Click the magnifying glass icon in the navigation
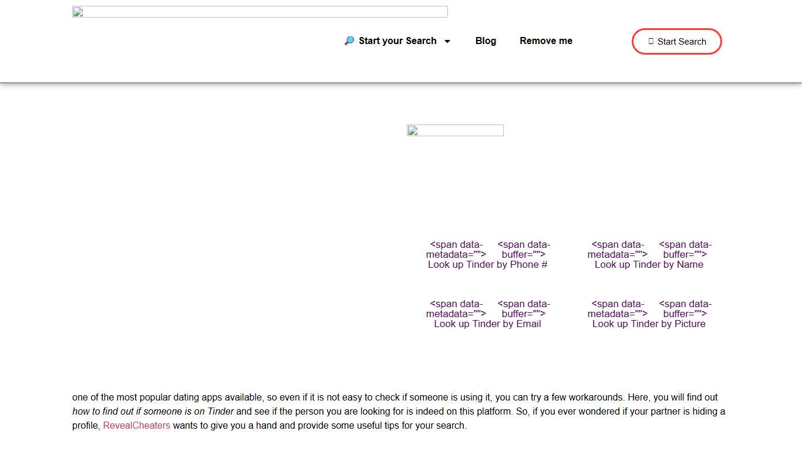 (349, 41)
